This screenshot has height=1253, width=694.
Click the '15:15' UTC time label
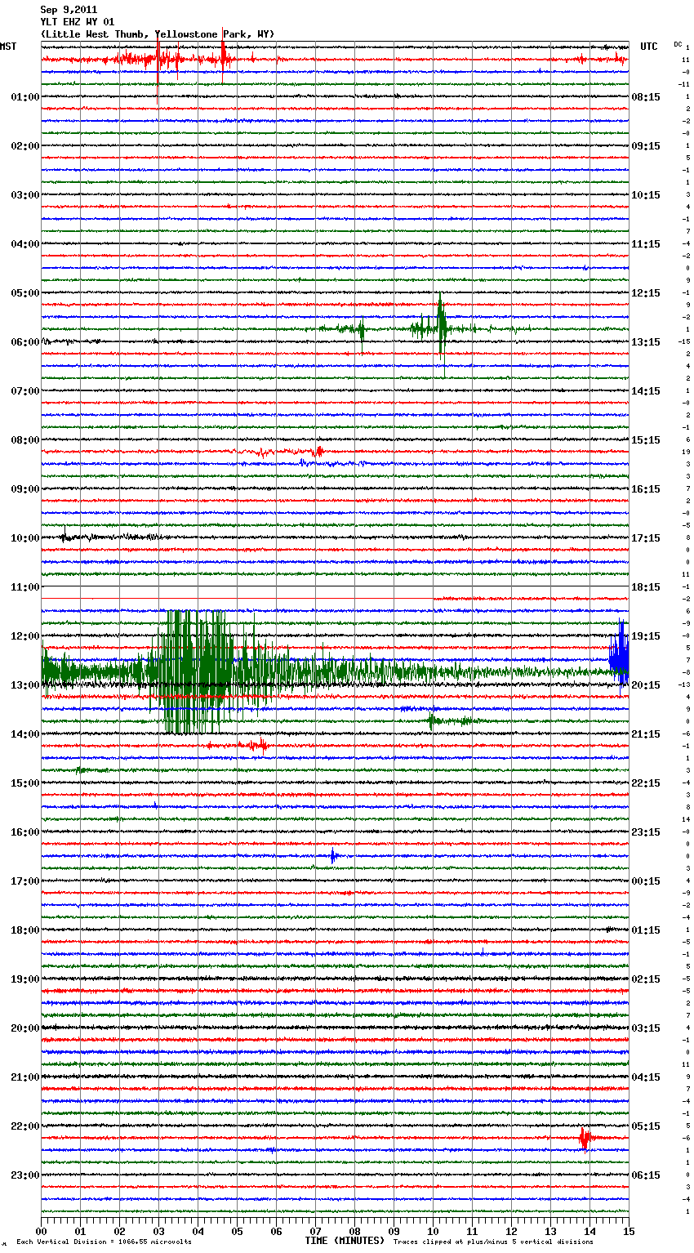(x=646, y=440)
